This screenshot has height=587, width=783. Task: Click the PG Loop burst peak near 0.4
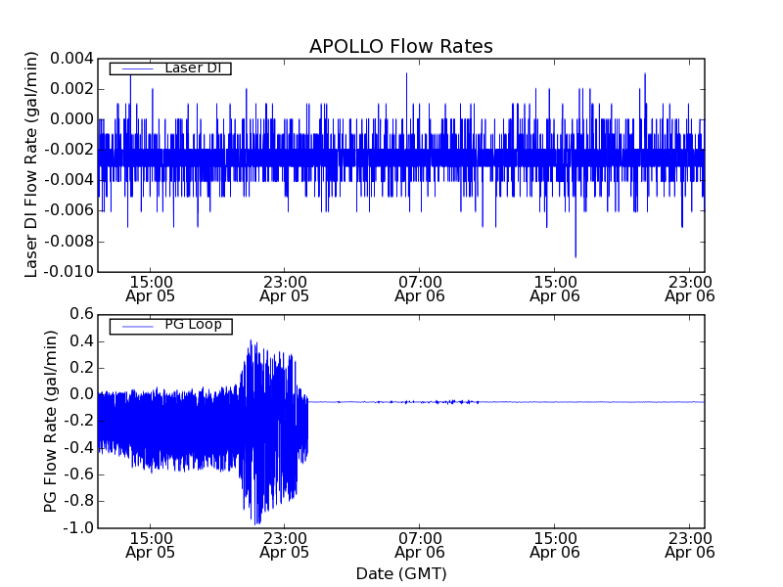252,342
